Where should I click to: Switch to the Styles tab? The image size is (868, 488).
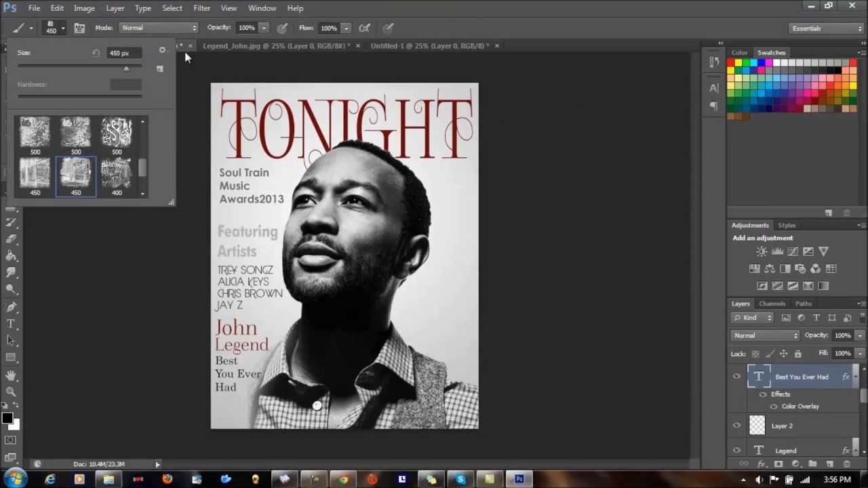pyautogui.click(x=787, y=225)
